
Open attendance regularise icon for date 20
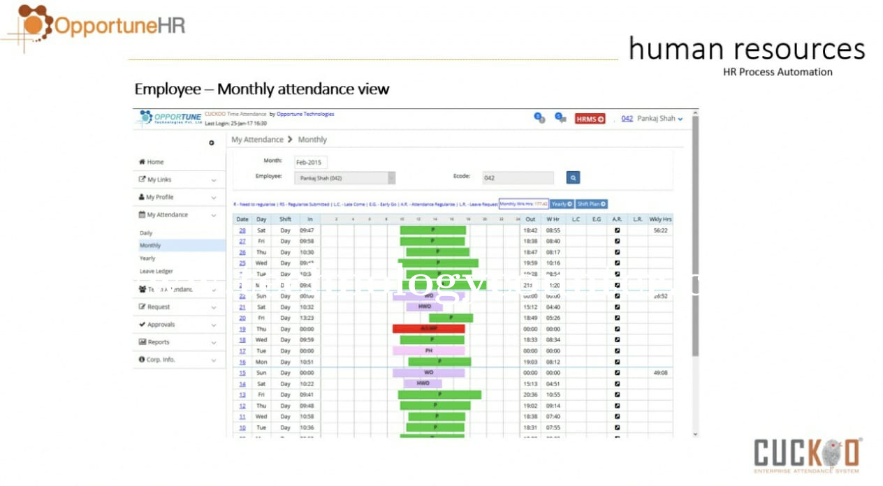click(617, 318)
